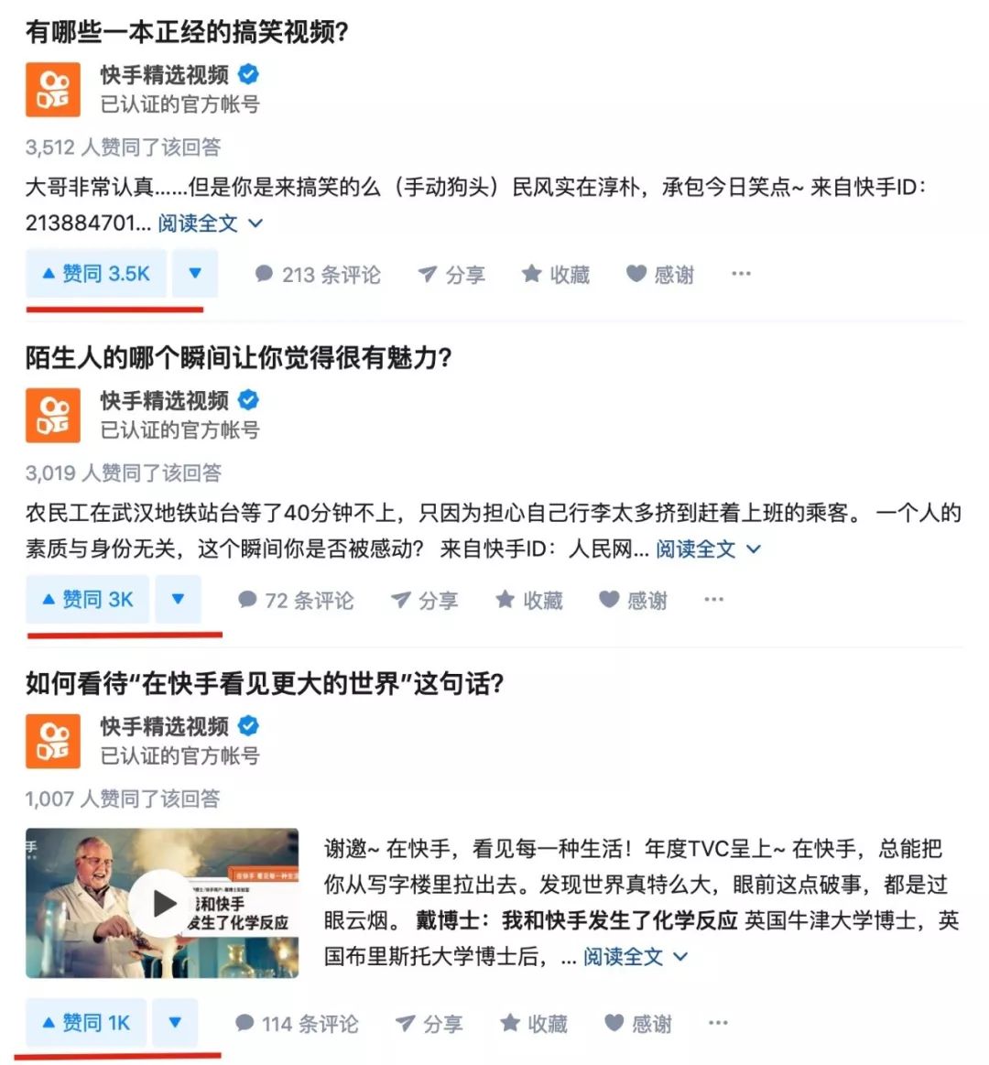Favorite the first answer with 收藏 star
The width and height of the screenshot is (989, 1065).
coord(556,275)
